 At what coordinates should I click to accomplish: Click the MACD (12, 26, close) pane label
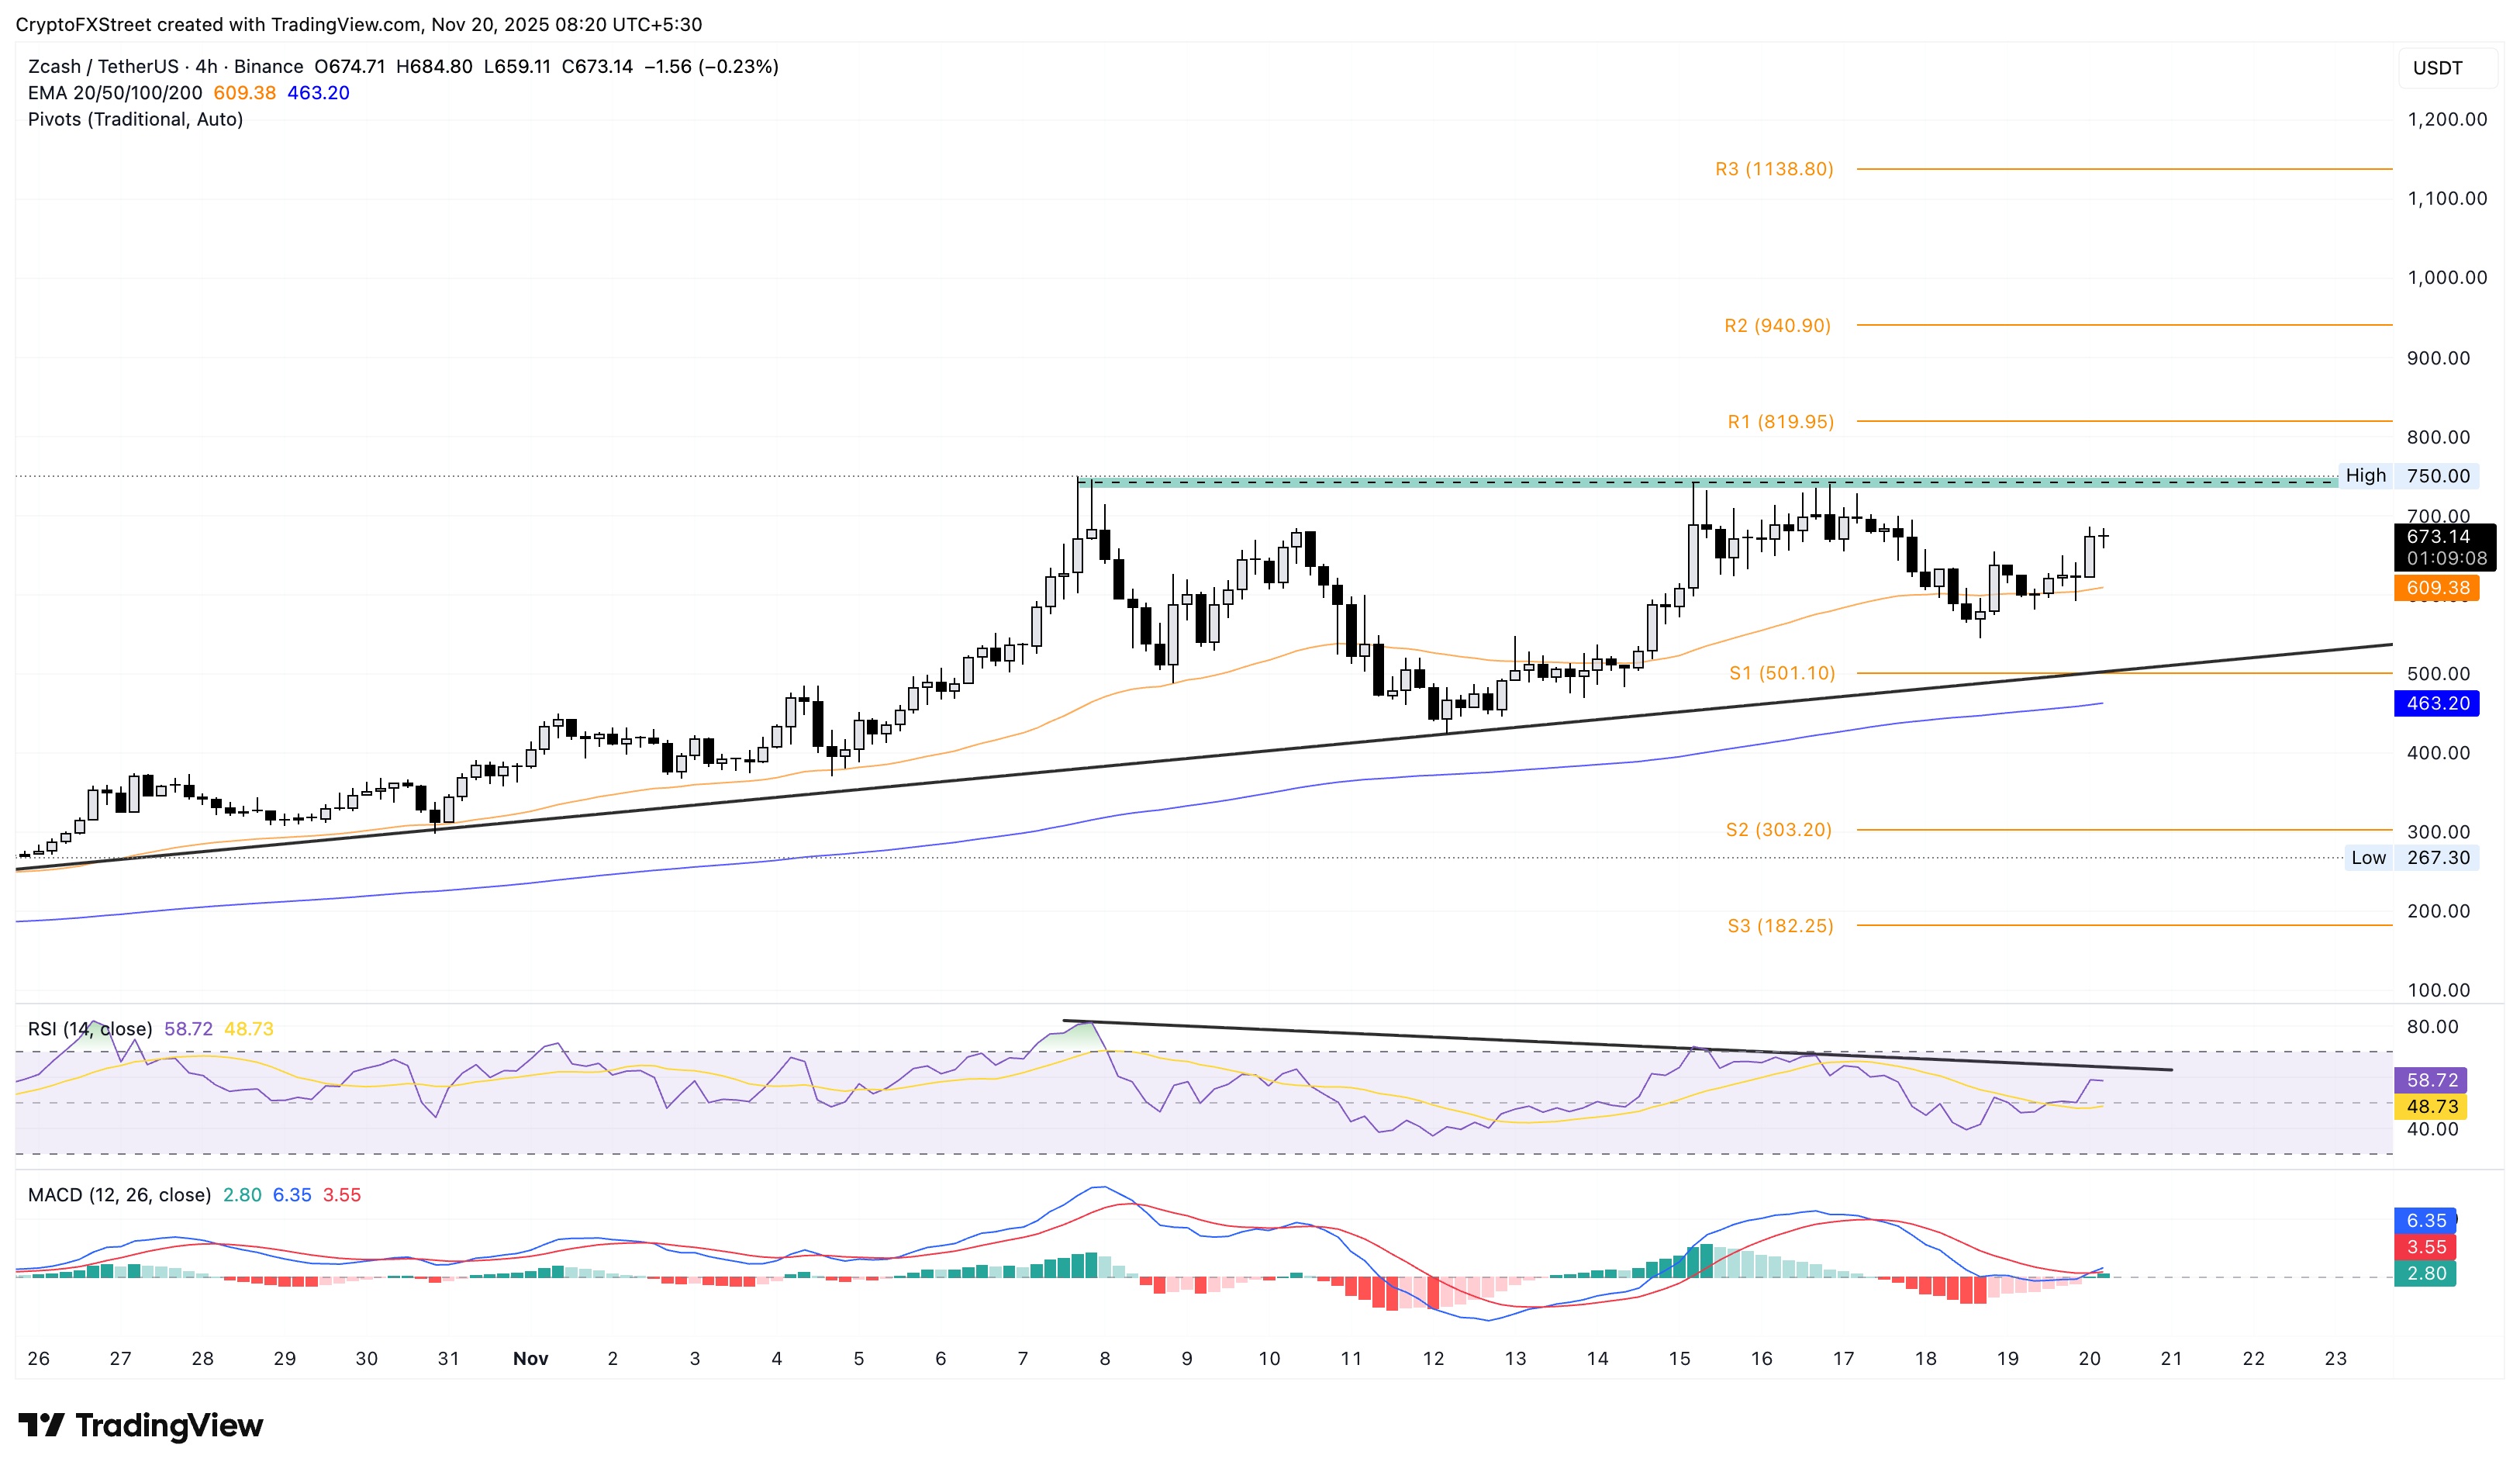point(118,1194)
